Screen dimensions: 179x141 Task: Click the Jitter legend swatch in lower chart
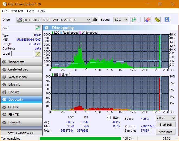[x=60, y=75]
